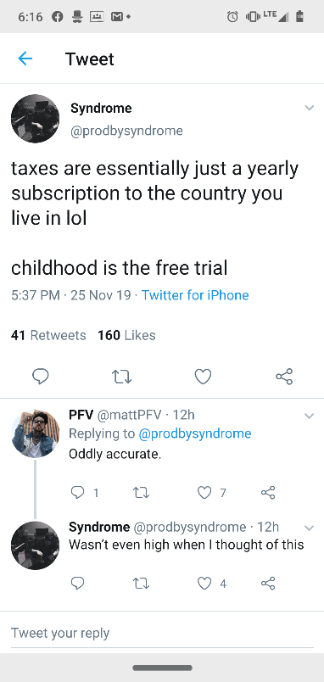
Task: Retweet the main taxes tweet
Action: 121,377
